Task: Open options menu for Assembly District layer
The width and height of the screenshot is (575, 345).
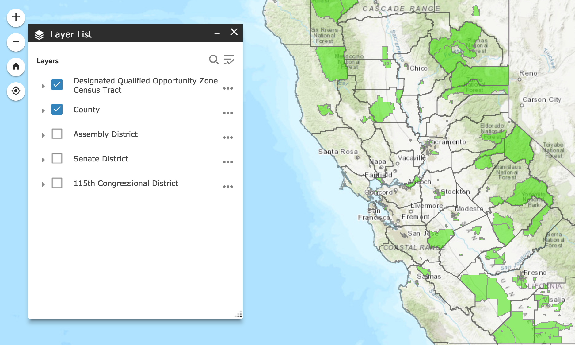Action: (228, 138)
